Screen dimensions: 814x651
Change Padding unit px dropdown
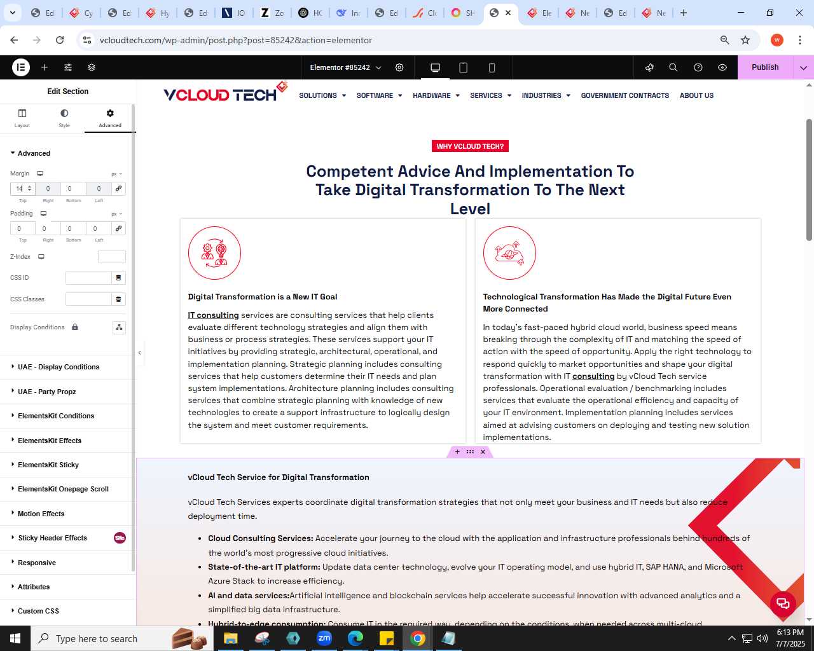[117, 214]
